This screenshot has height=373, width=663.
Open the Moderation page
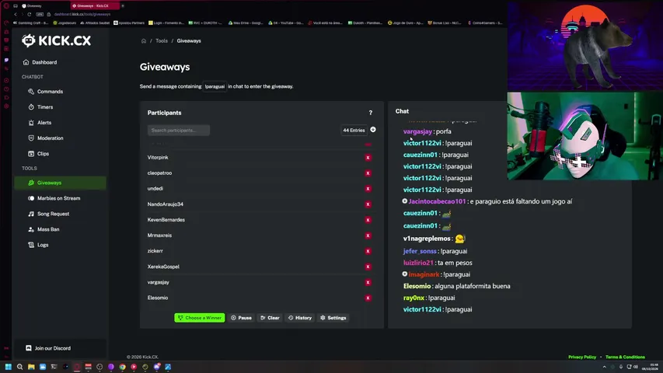pos(46,138)
